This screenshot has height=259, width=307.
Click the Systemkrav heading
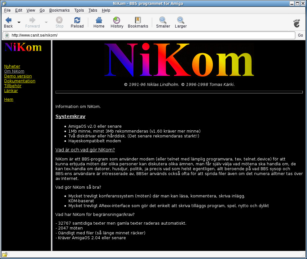coord(70,116)
